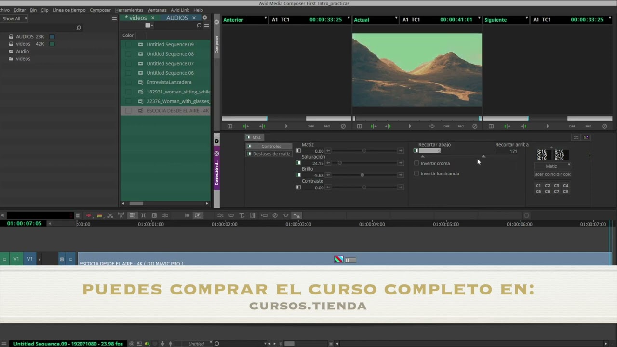Open the Title tool 'T' icon in the timeline toolbar
Viewport: 617px width, 347px height.
click(241, 215)
